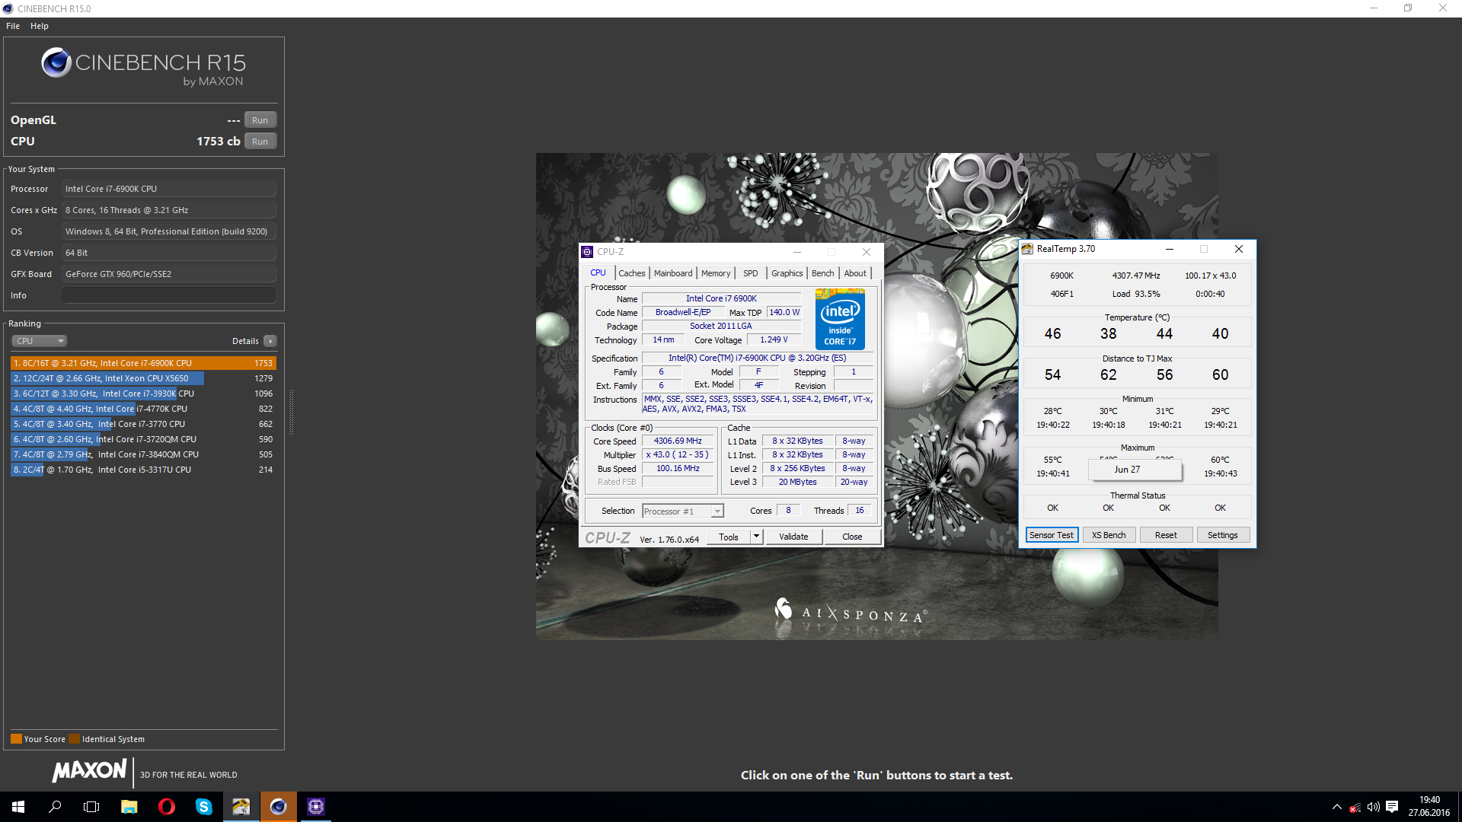Open Windows Start menu
The height and width of the screenshot is (822, 1462).
(x=18, y=807)
